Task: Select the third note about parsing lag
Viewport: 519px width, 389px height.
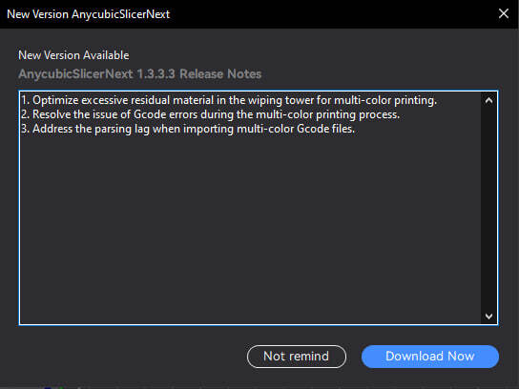Action: 188,129
